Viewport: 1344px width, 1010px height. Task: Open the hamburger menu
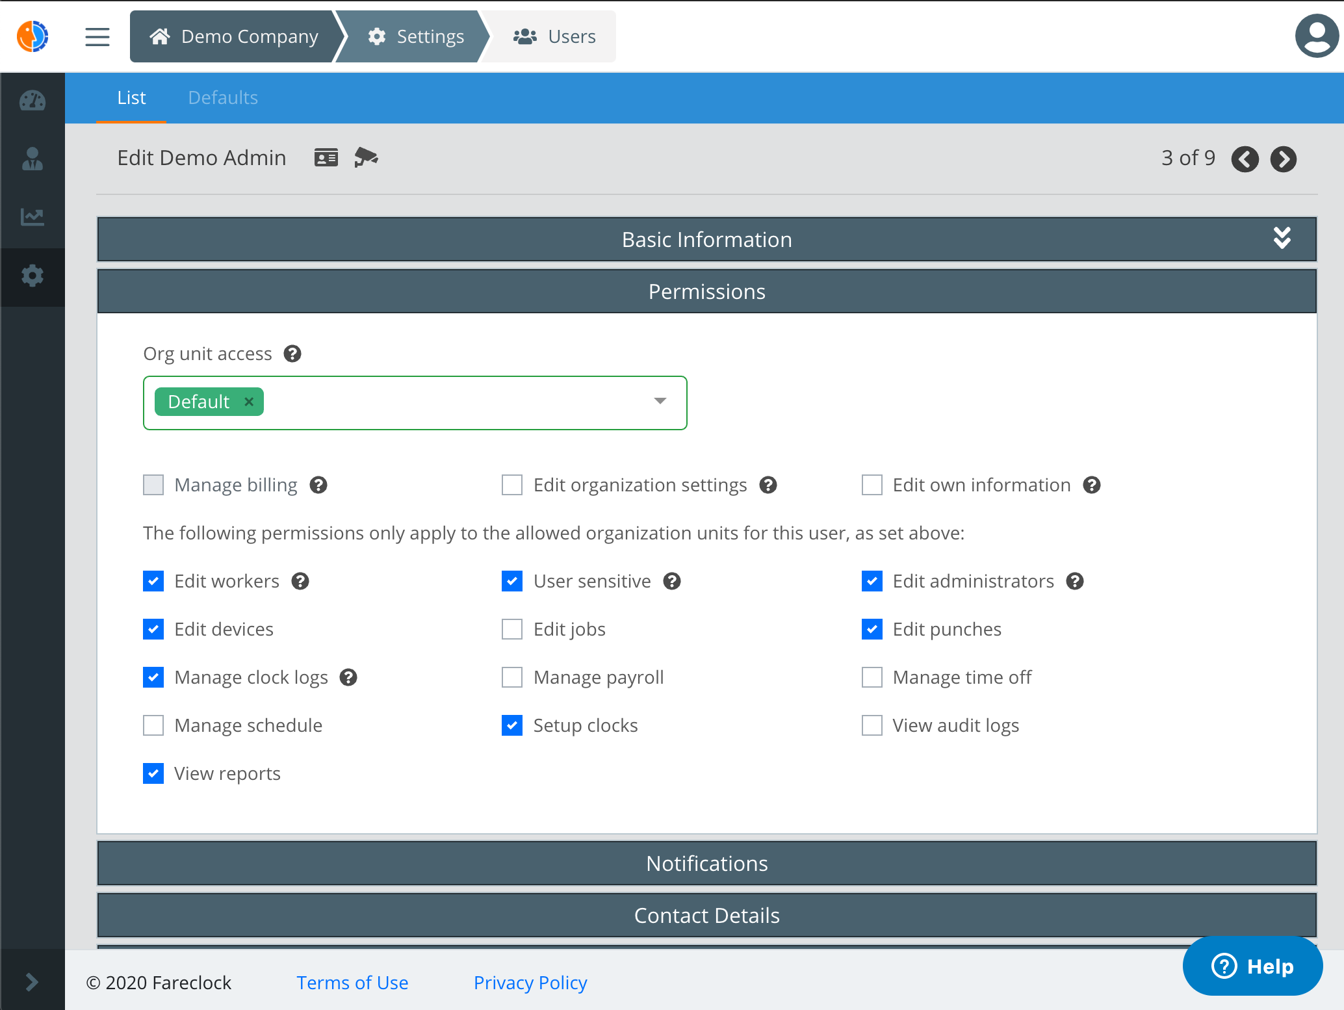click(x=97, y=36)
